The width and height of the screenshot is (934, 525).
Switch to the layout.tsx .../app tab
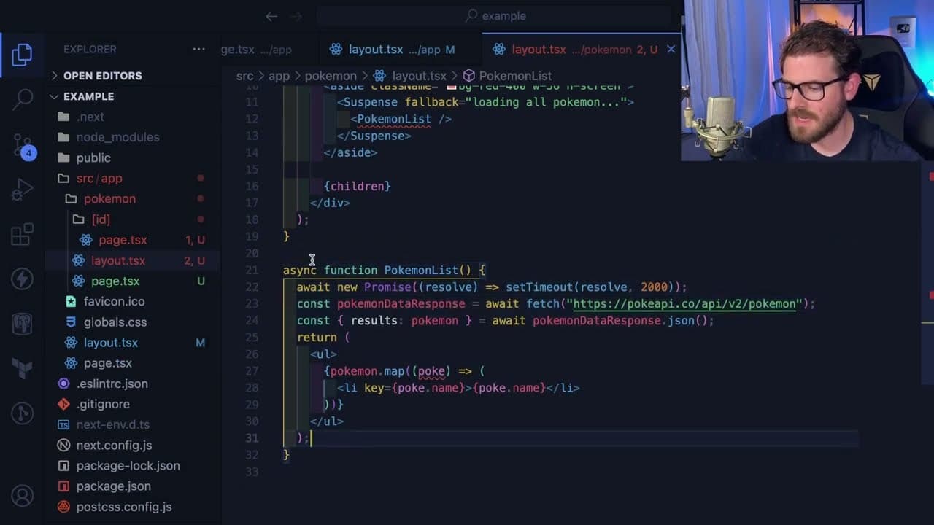392,50
